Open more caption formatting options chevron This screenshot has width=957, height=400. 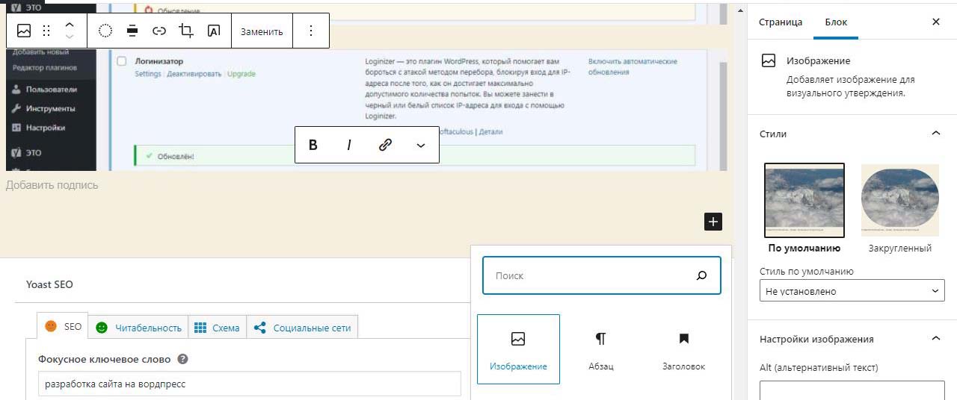(x=420, y=145)
